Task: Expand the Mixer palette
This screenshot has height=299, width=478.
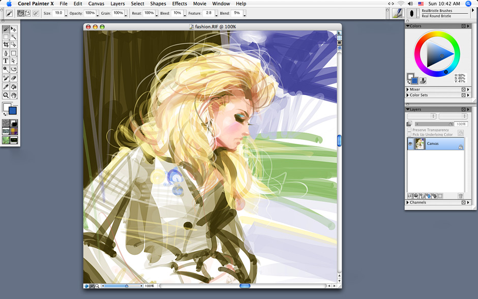Action: coord(408,89)
